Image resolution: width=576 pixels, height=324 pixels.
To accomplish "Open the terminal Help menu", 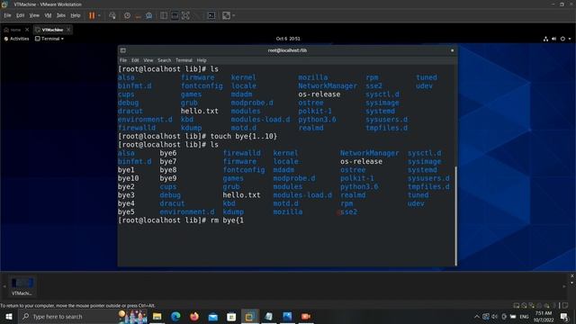I will tap(202, 60).
